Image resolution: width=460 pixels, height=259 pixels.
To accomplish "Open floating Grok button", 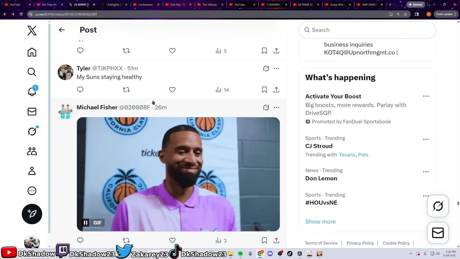I will pyautogui.click(x=438, y=206).
